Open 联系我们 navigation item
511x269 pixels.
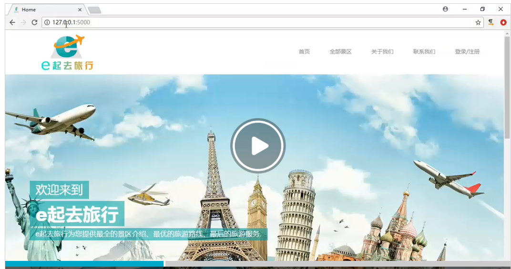click(x=424, y=51)
